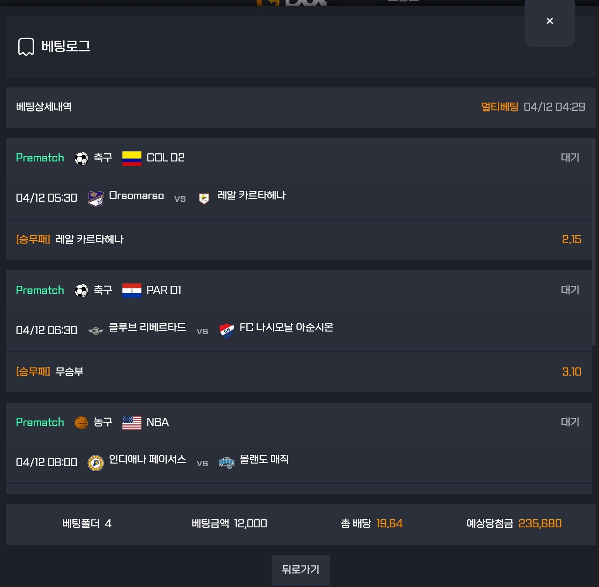Click the Orlando Magic logo
This screenshot has height=587, width=599.
[x=226, y=463]
